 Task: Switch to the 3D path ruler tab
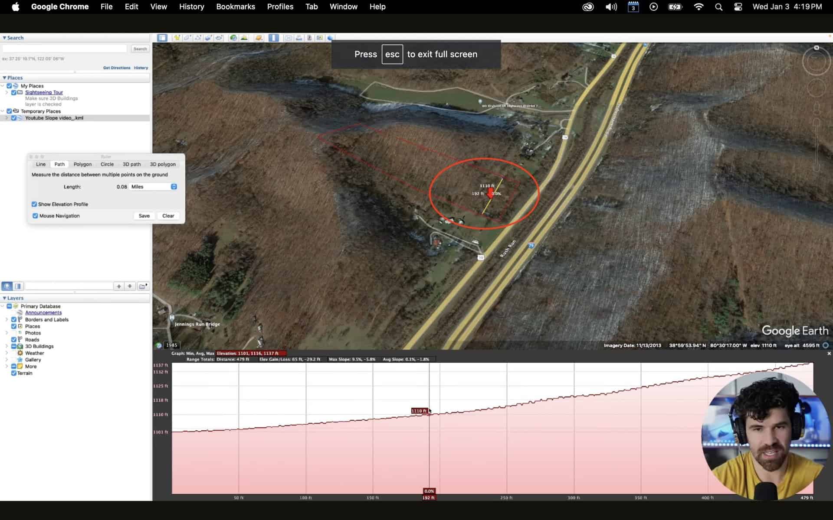(x=132, y=164)
